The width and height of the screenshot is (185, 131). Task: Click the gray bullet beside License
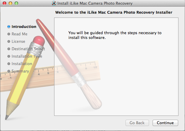coord(9,42)
